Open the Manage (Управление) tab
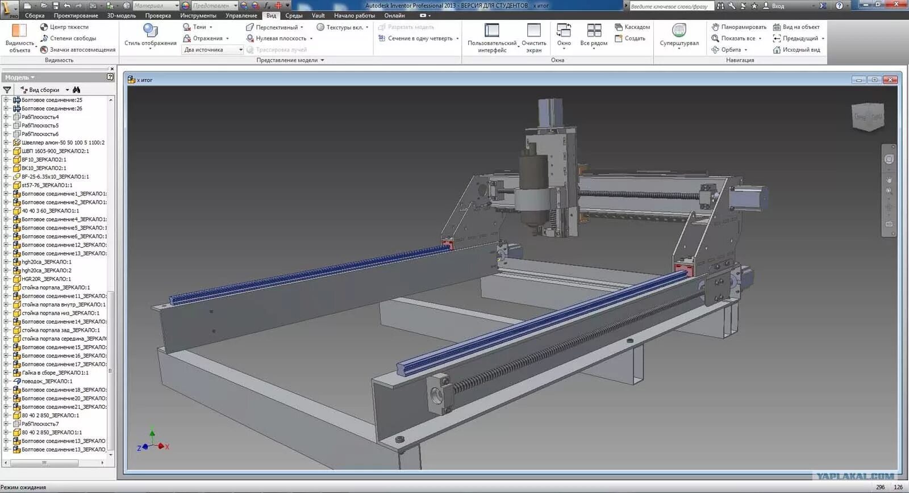Image resolution: width=909 pixels, height=493 pixels. [241, 15]
